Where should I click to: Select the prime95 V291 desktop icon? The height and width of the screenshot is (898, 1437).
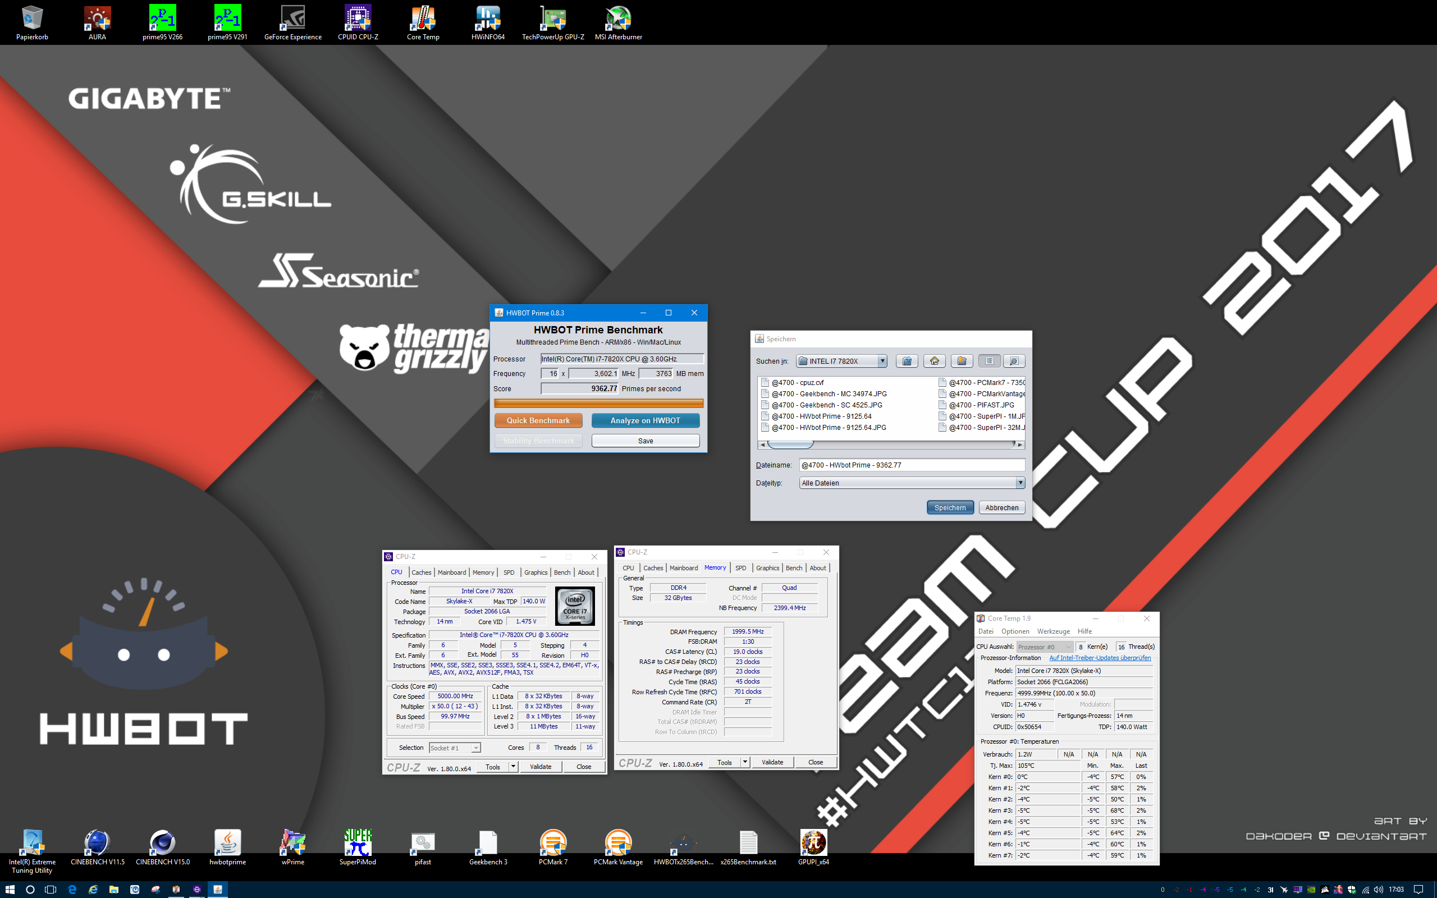click(227, 23)
